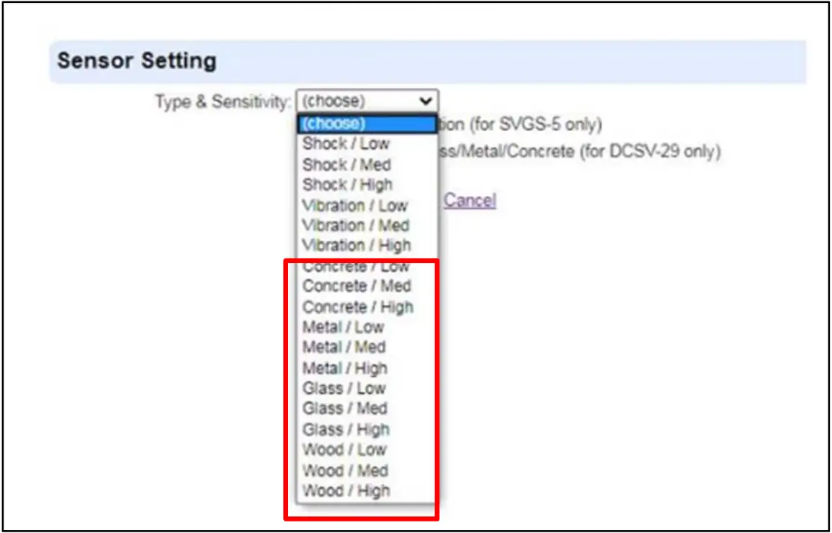Choose Metal / Med option
The height and width of the screenshot is (533, 832).
point(344,347)
